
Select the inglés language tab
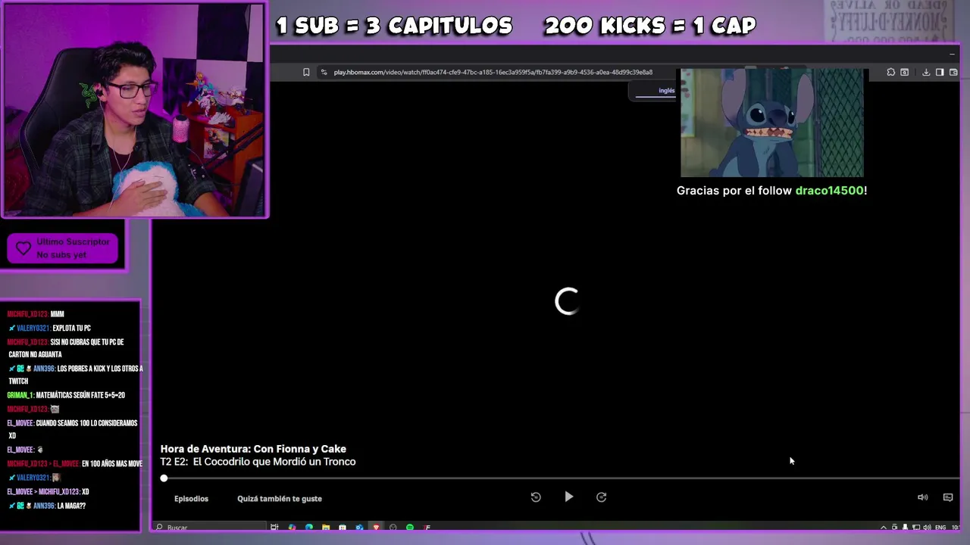666,91
